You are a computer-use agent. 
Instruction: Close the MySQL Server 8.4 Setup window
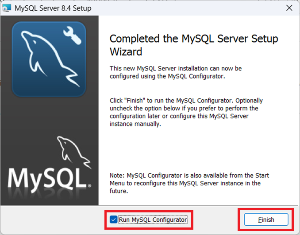pos(289,8)
